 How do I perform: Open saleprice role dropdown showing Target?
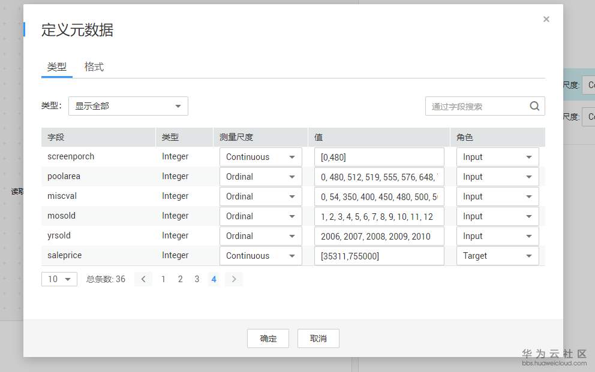click(x=497, y=256)
